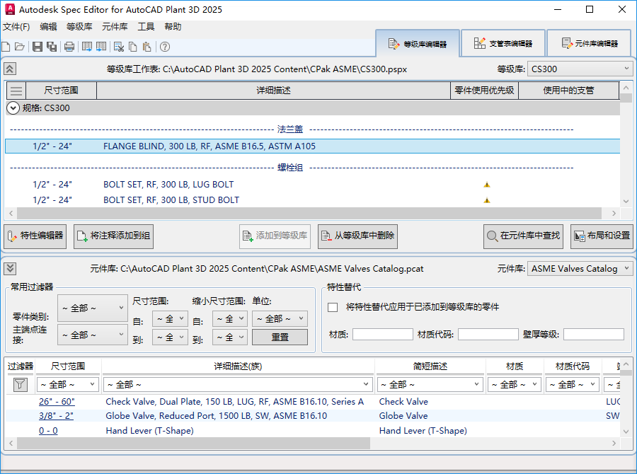Click the Help question mark icon

point(164,47)
